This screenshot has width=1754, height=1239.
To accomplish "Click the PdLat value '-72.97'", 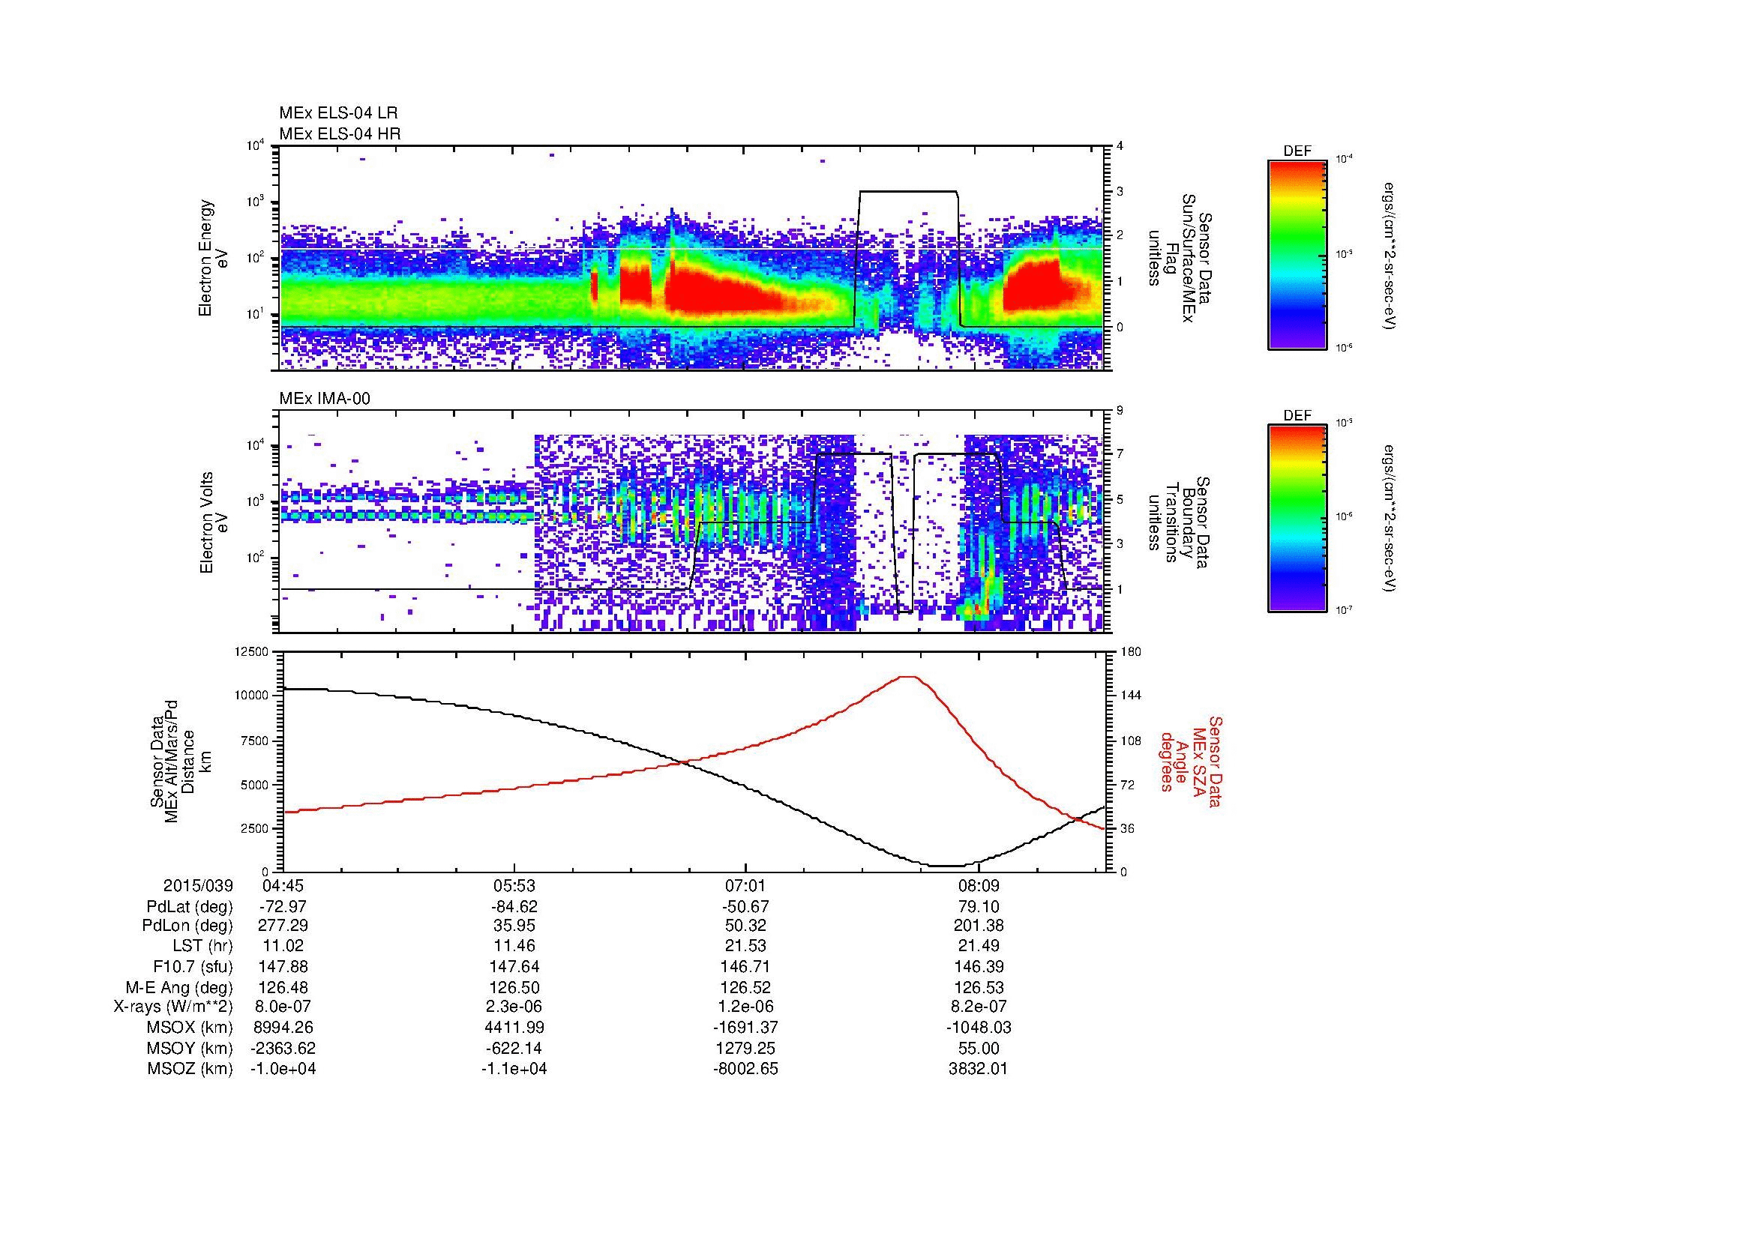I will [283, 907].
